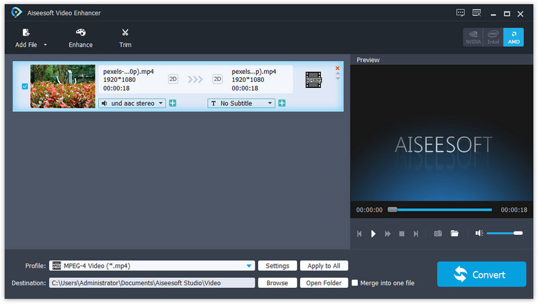The height and width of the screenshot is (304, 538).
Task: Adjust the preview volume slider
Action: (x=504, y=234)
